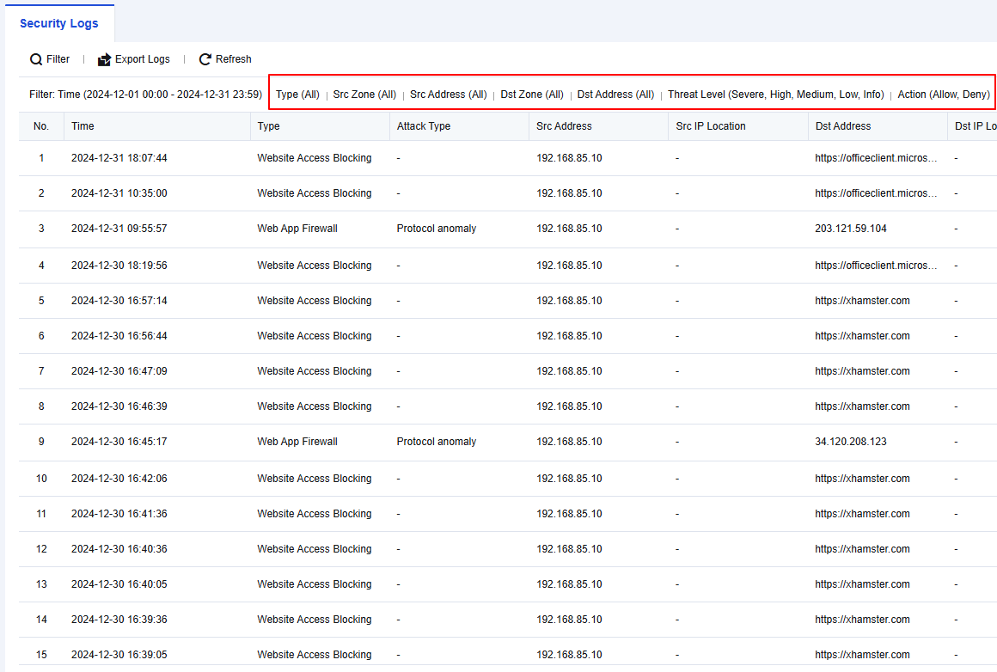
Task: Click the Export Logs button label
Action: click(143, 59)
